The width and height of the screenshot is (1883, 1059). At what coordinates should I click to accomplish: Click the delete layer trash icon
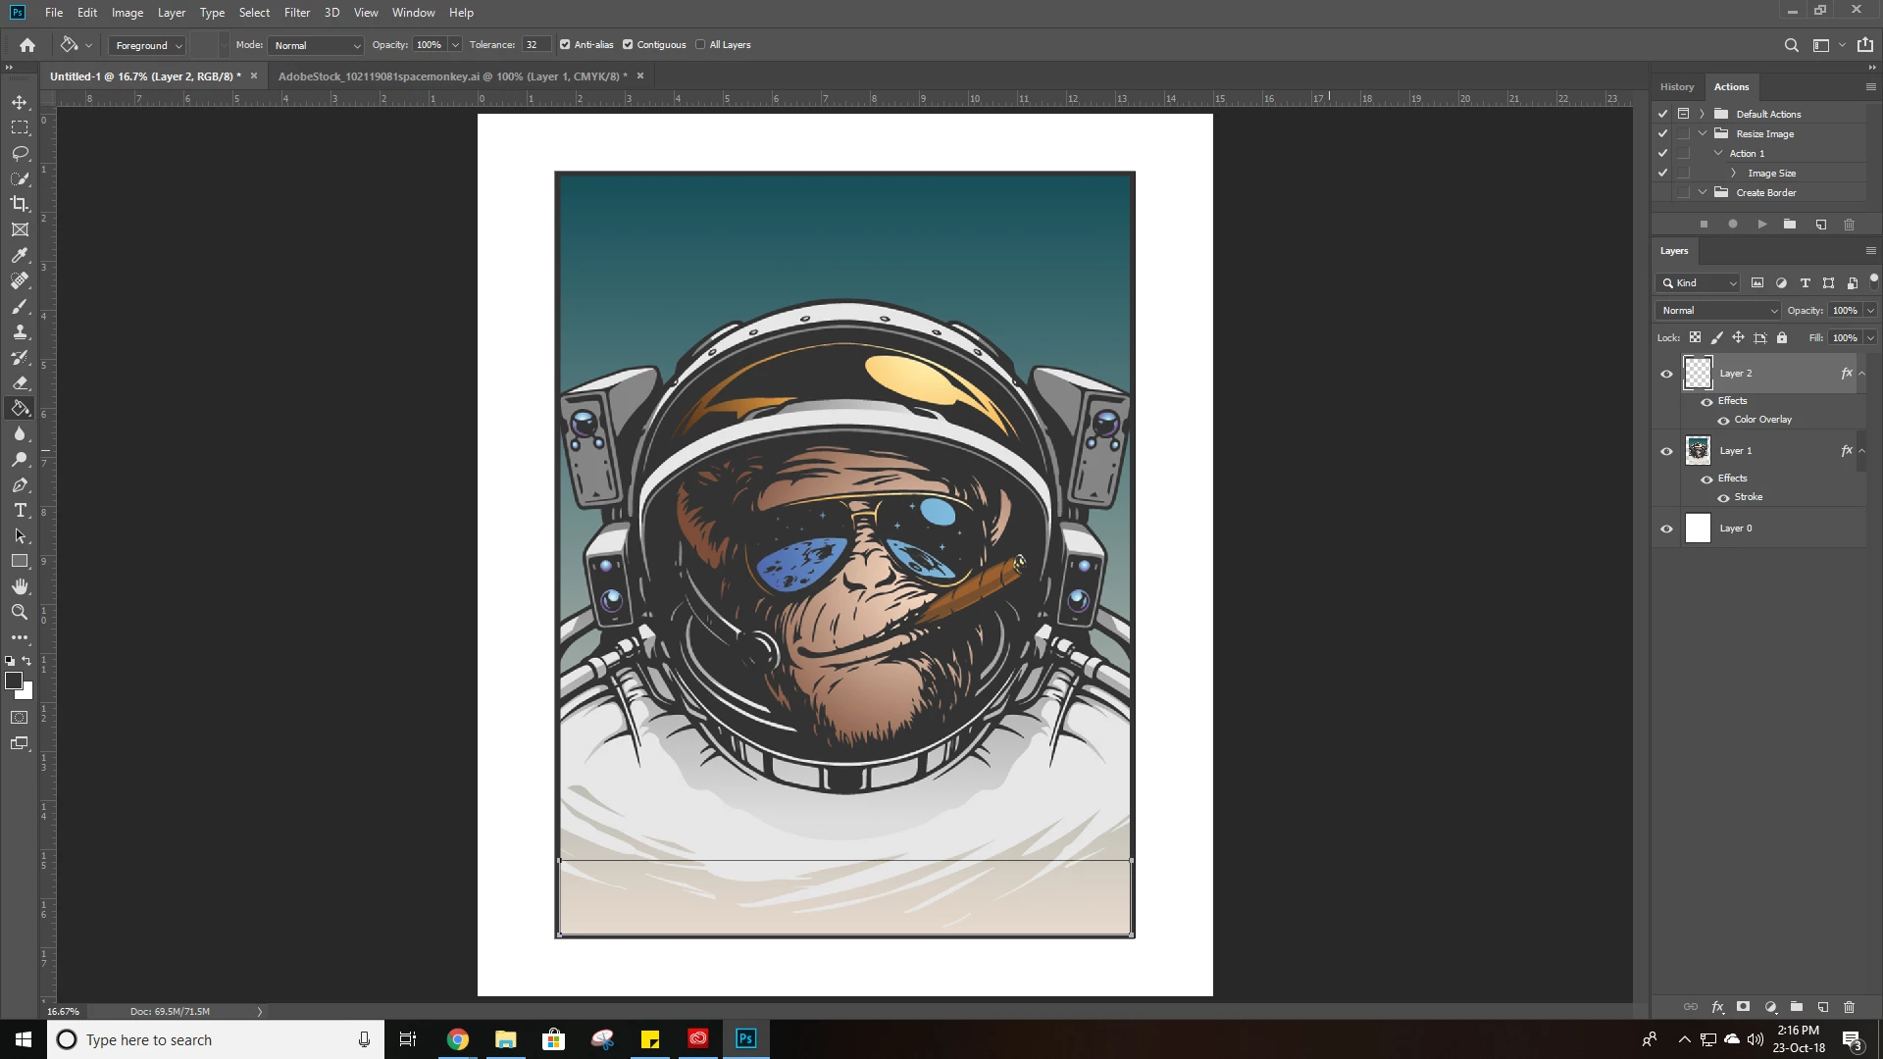[1849, 1007]
